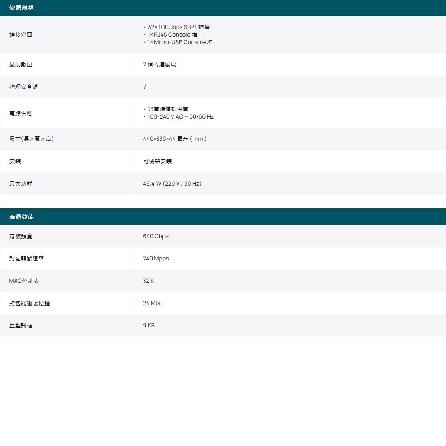Viewport: 446px width, 446px height.
Task: Select the 封包轉發速率 label
Action: point(26,258)
